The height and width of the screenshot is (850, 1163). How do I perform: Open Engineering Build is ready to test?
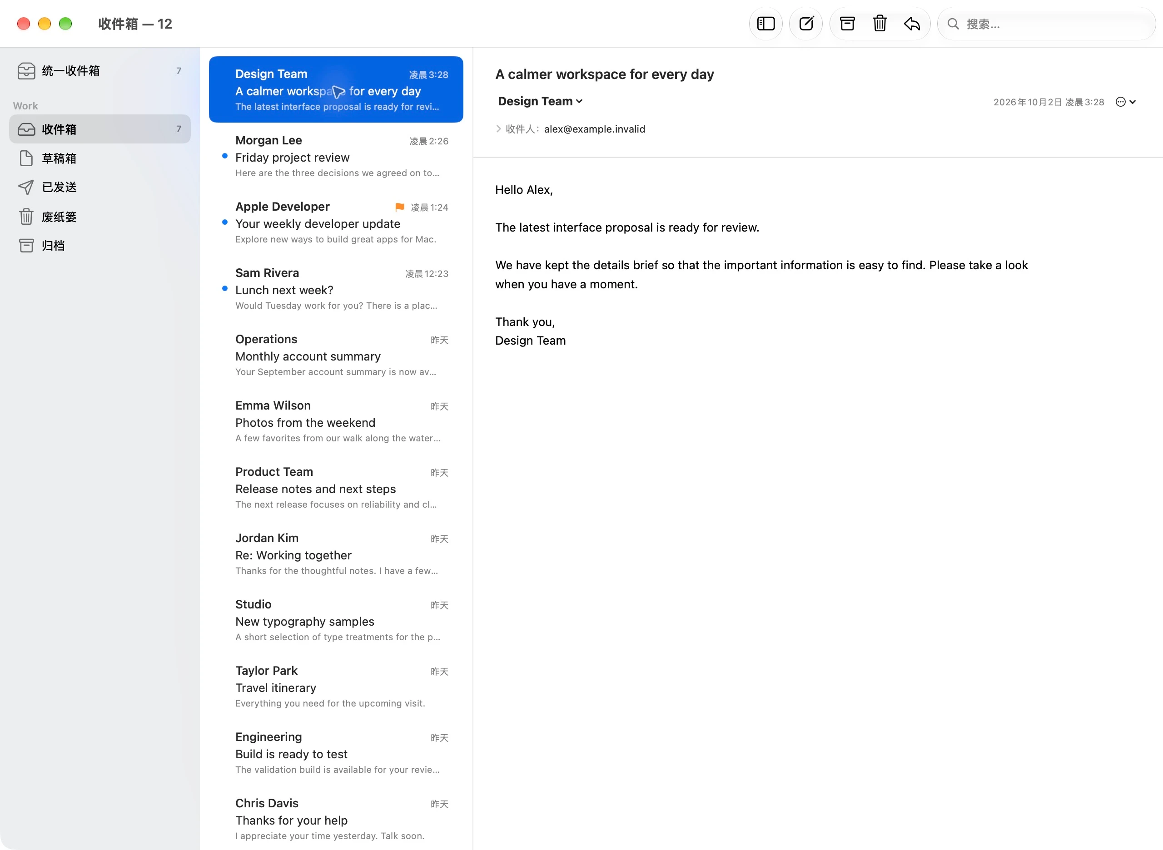click(x=336, y=753)
